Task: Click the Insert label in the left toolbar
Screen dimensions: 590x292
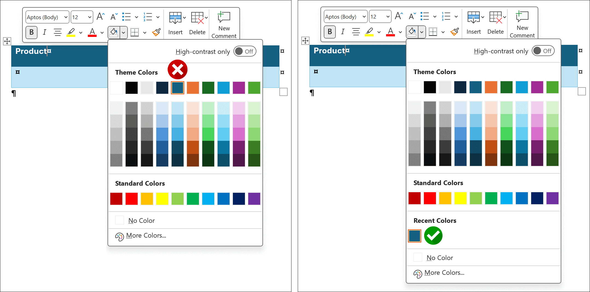Action: coord(175,32)
